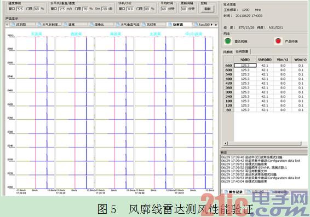Click the update interval field in minutes

(184, 9)
